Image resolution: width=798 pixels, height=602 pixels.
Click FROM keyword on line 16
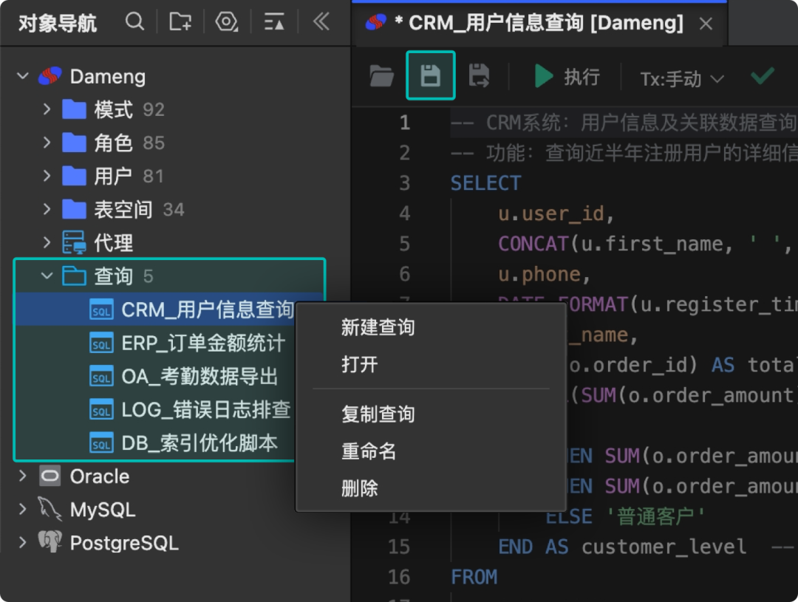tap(474, 577)
